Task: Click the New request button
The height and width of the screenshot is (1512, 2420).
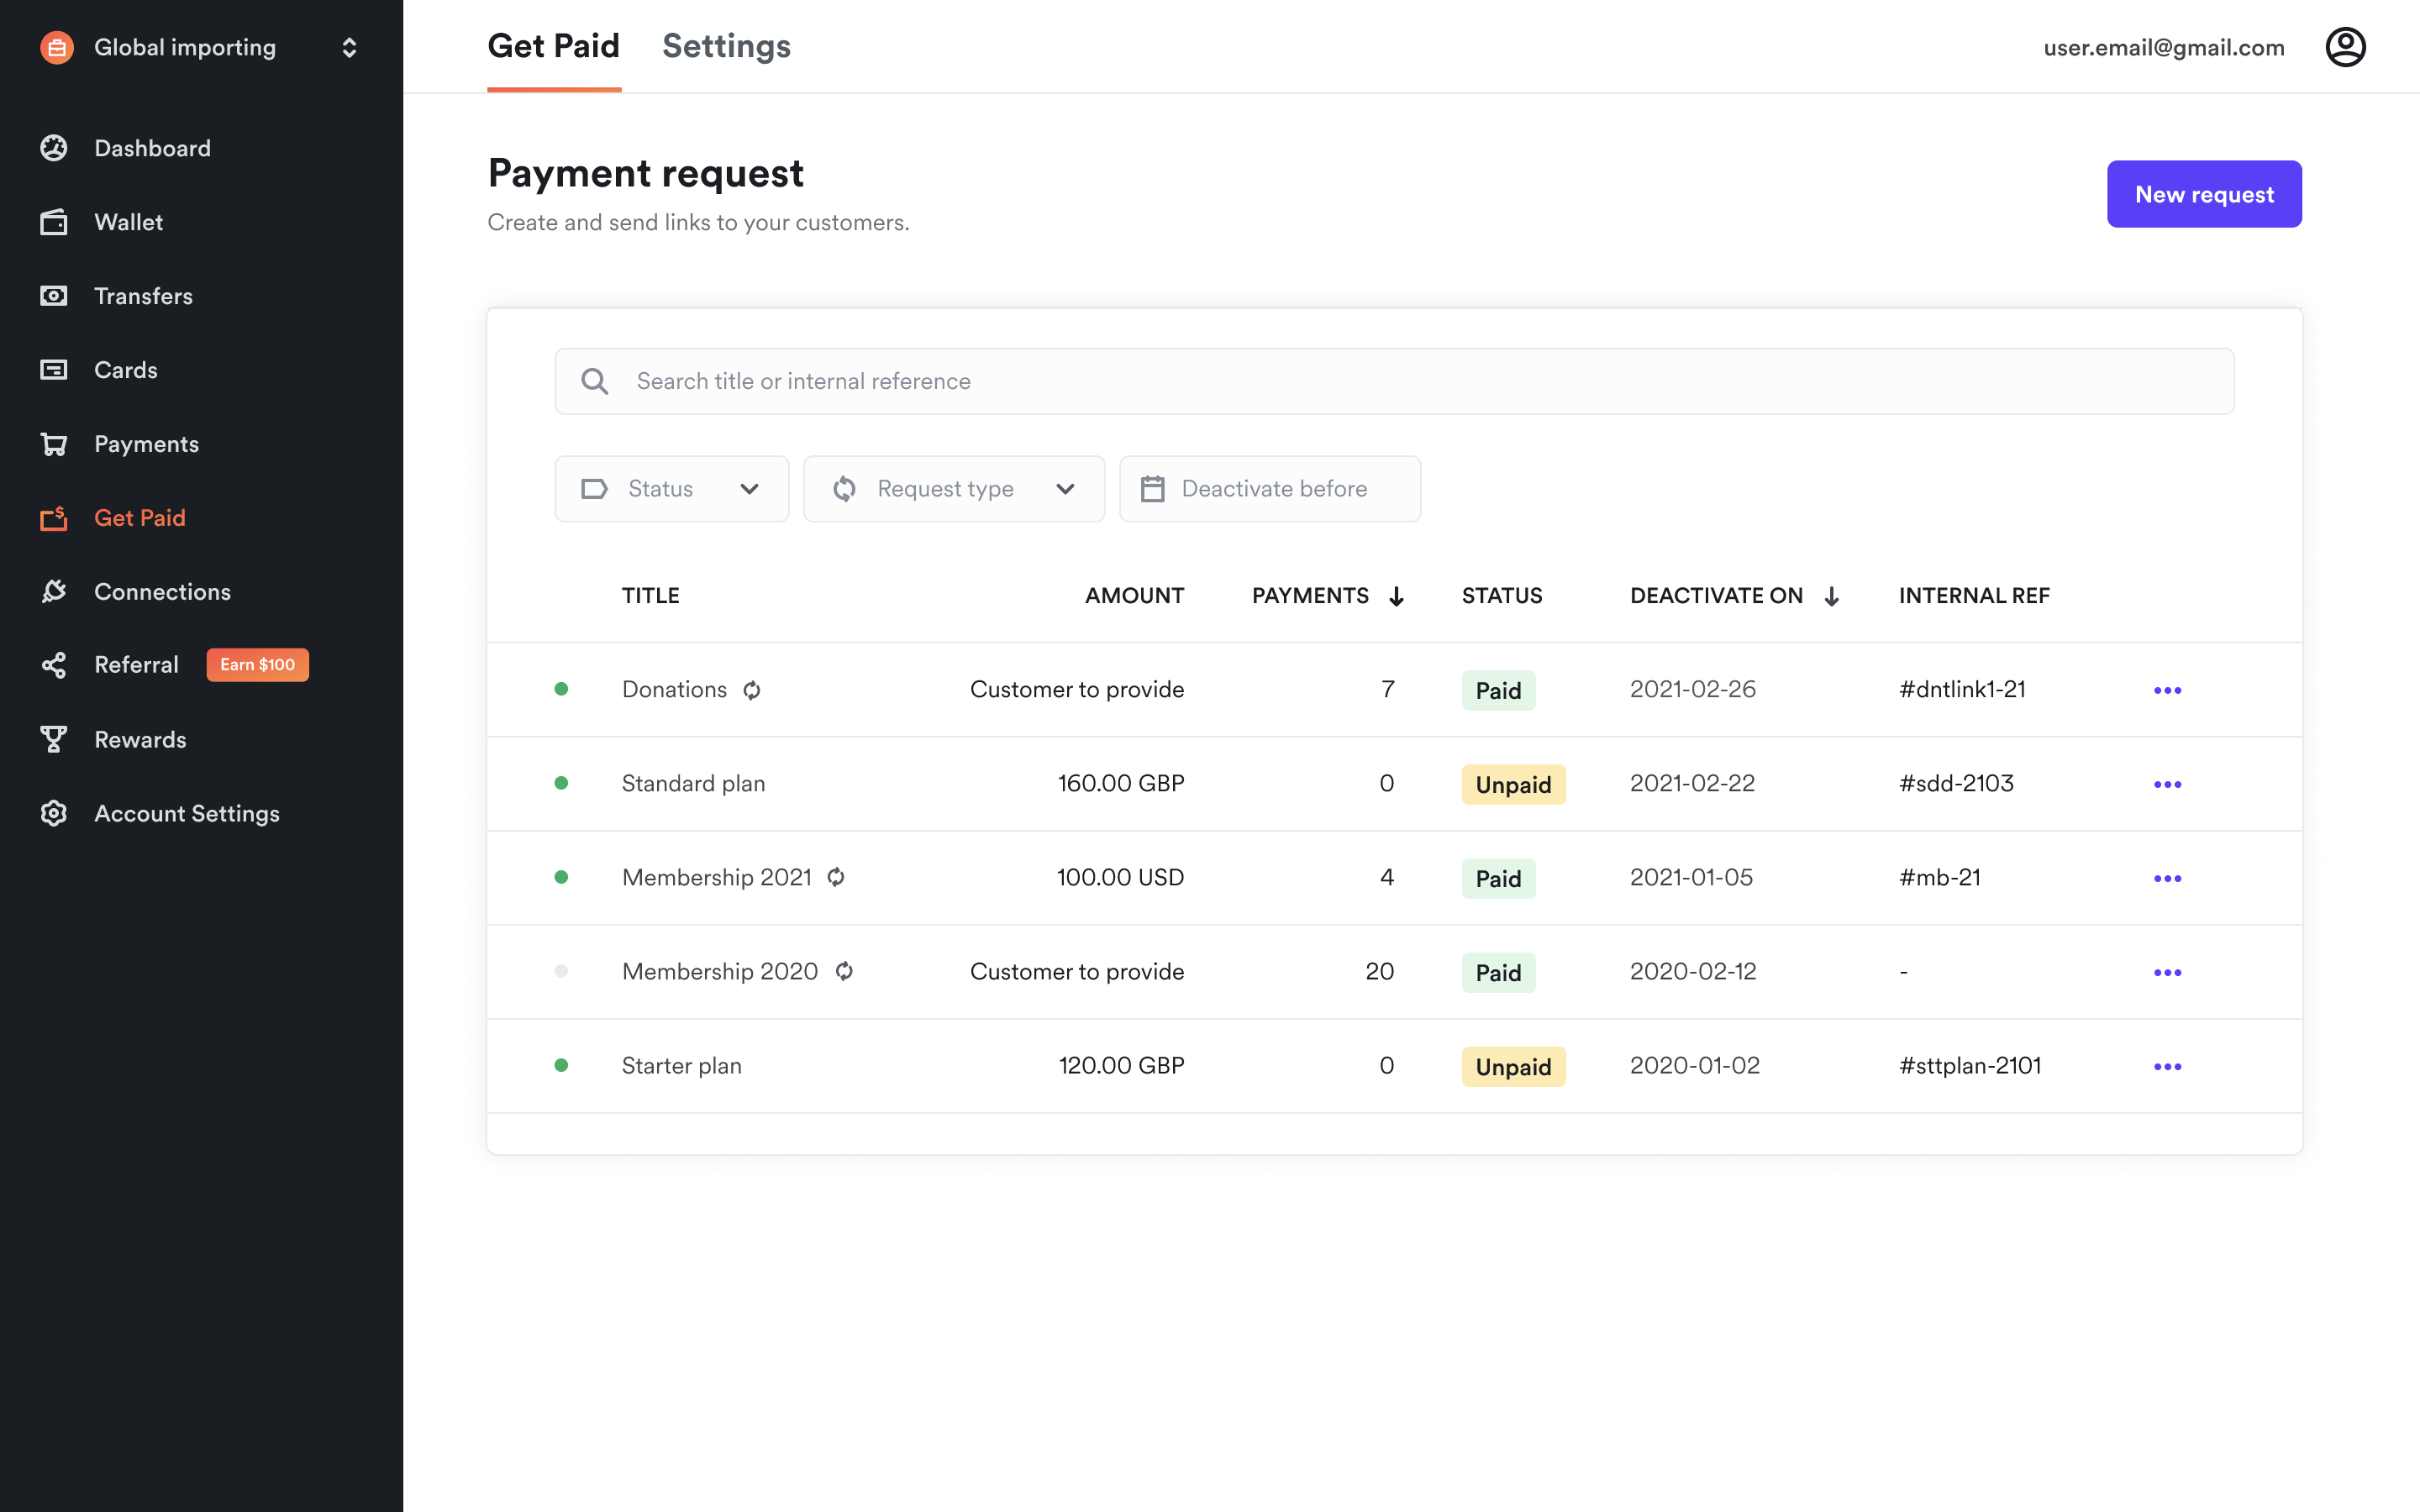Action: coord(2203,194)
